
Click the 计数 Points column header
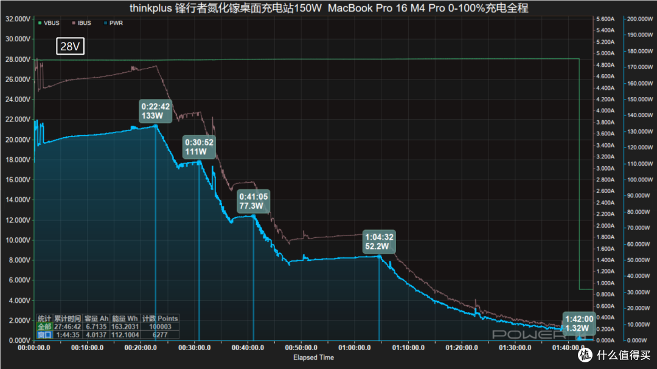pos(160,319)
